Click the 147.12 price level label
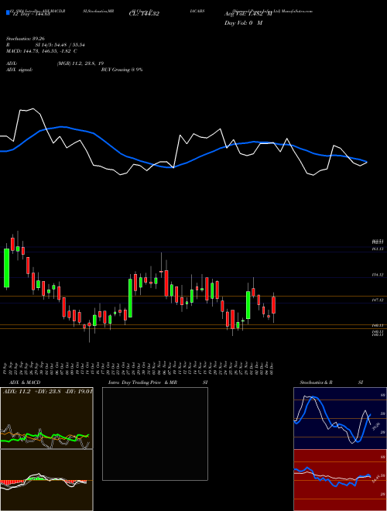 click(377, 300)
